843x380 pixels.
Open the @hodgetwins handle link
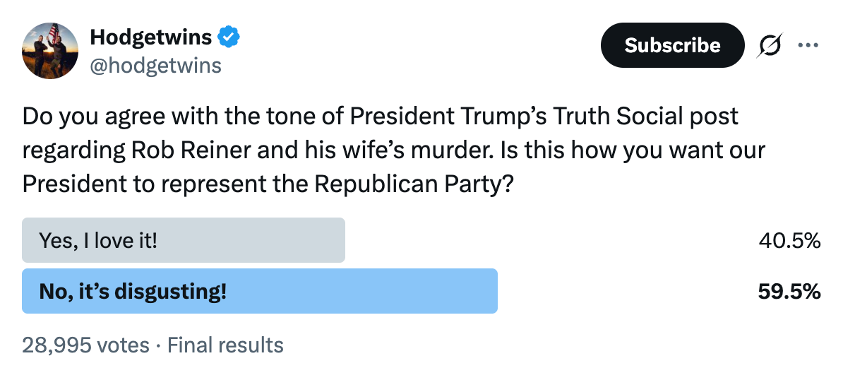point(155,65)
